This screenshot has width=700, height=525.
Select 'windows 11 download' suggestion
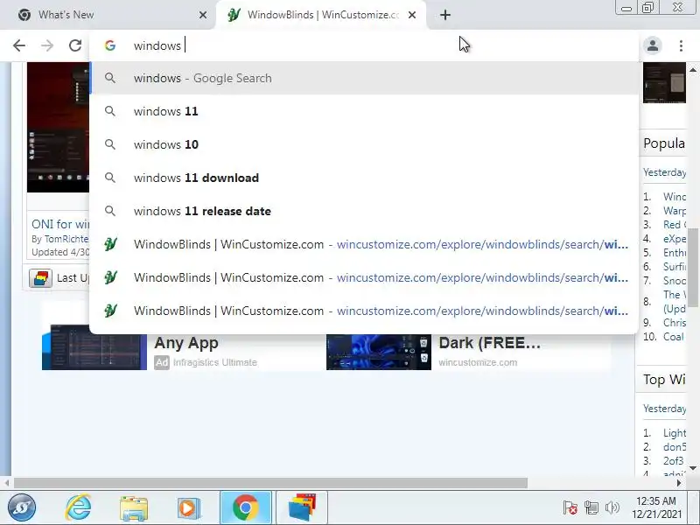point(364,178)
